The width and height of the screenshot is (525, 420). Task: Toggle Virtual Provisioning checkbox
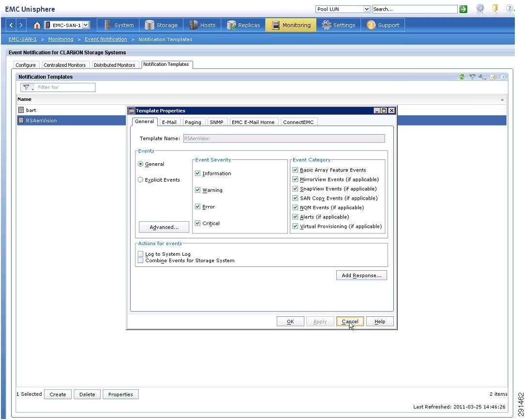tap(295, 226)
